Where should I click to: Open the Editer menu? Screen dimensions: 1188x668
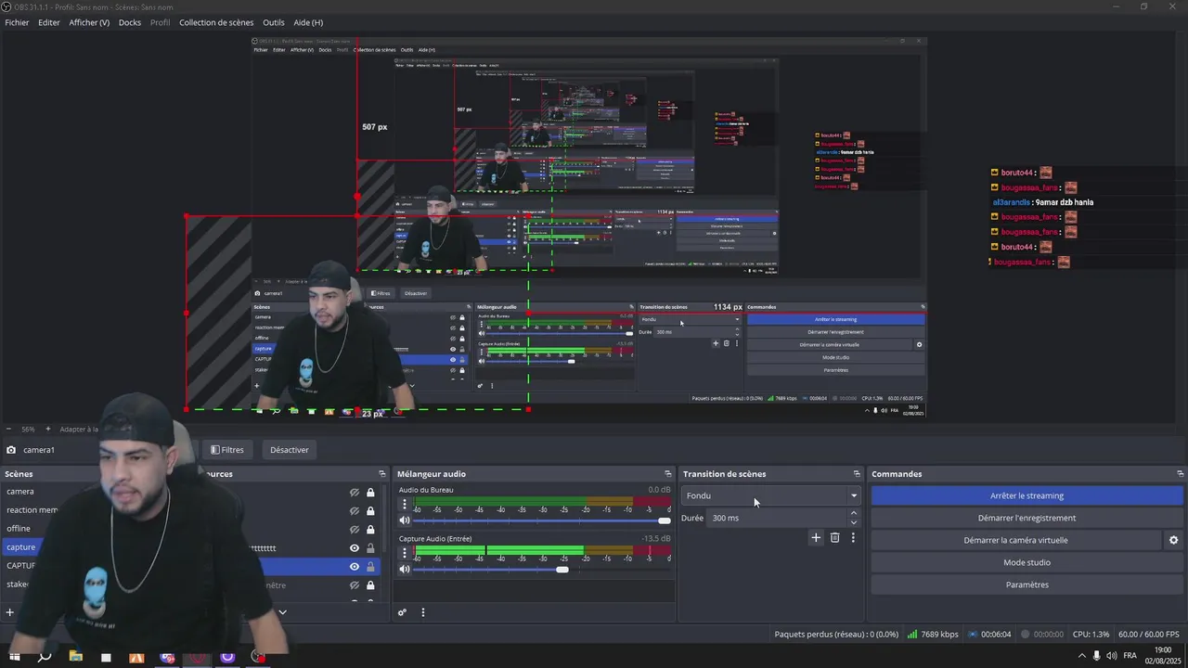click(x=49, y=22)
